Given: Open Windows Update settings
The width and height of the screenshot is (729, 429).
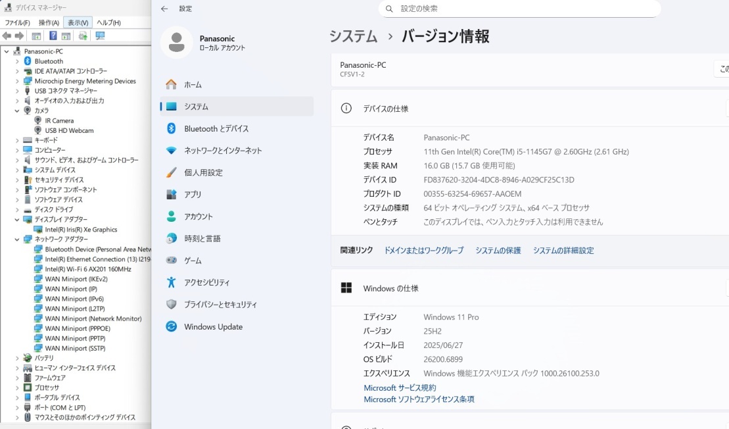Looking at the screenshot, I should [x=236, y=326].
